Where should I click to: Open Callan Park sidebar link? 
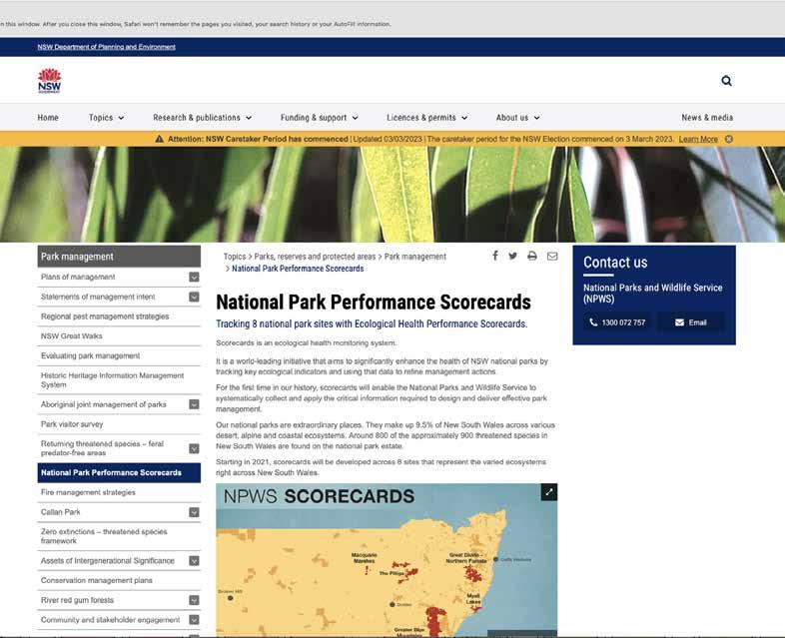(61, 512)
